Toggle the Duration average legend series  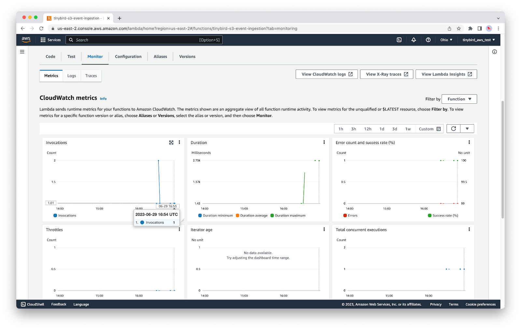(x=251, y=216)
